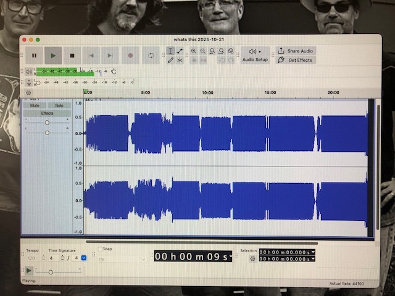The image size is (395, 296).
Task: Solo the audio track
Action: [59, 105]
